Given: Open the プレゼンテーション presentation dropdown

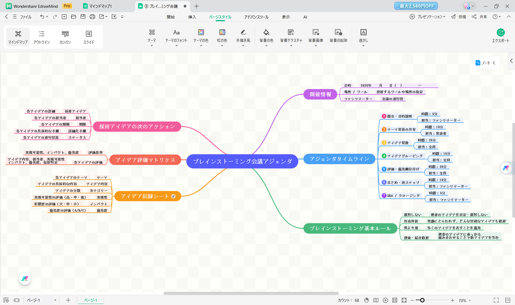Looking at the screenshot, I should tap(427, 17).
